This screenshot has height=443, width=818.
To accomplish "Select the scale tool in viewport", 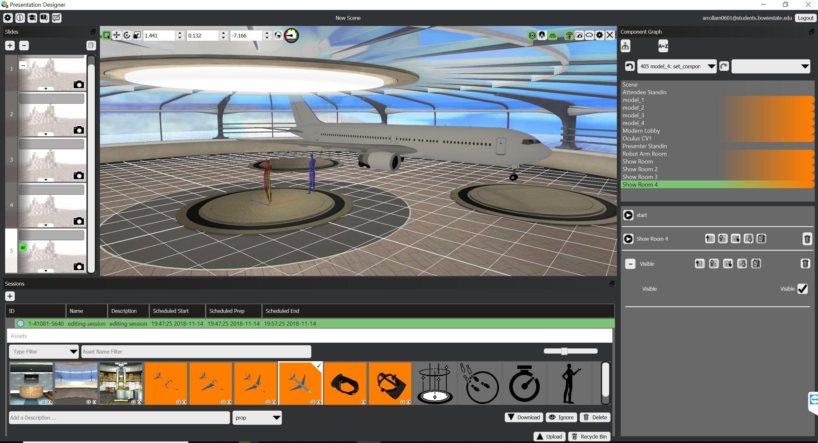I will pyautogui.click(x=137, y=35).
